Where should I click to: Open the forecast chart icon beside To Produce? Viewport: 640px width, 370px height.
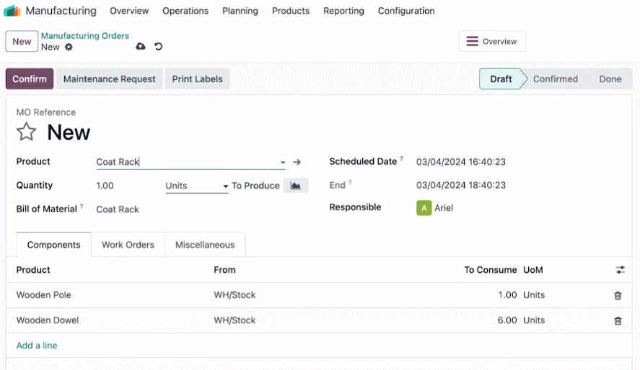pyautogui.click(x=296, y=186)
